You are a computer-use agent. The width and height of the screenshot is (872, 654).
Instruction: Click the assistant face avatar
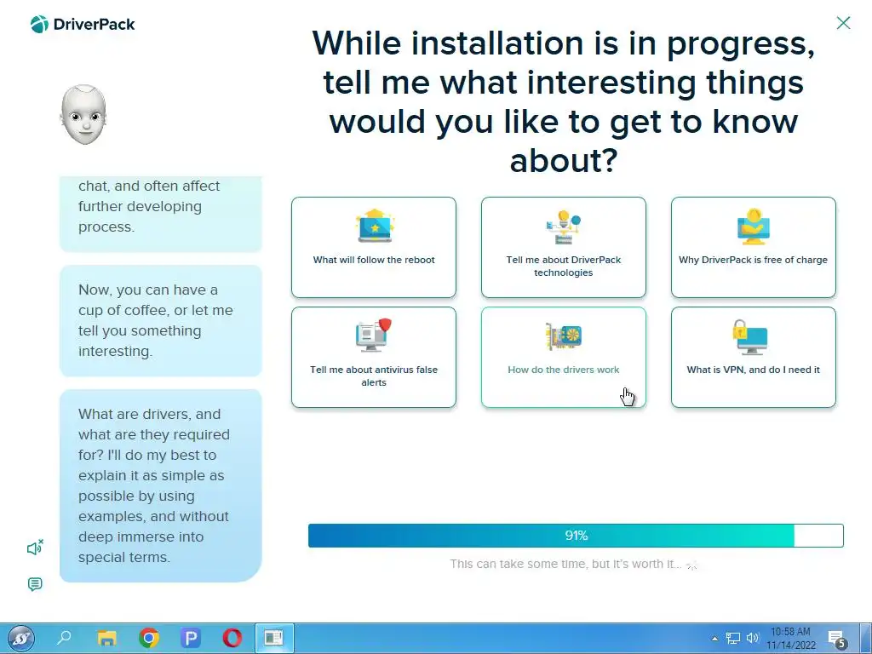coord(83,115)
